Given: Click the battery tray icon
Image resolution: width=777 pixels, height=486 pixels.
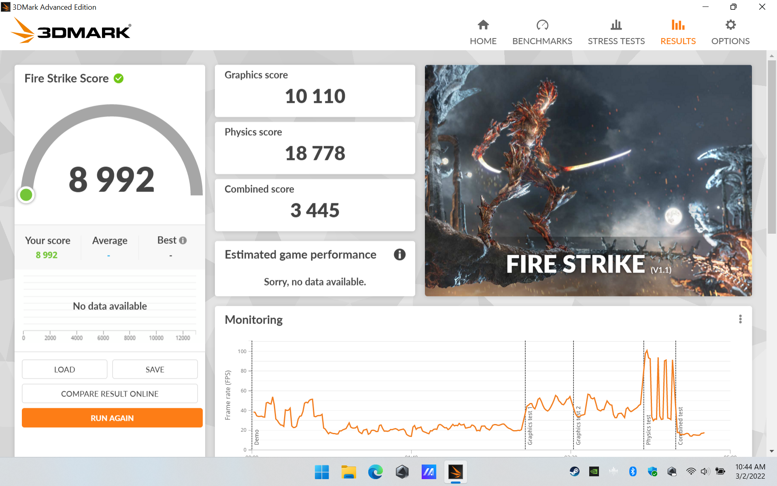Looking at the screenshot, I should (x=720, y=471).
